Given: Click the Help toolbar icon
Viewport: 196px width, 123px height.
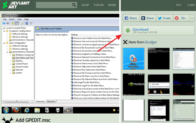Looking at the screenshot, I should click(27, 23).
